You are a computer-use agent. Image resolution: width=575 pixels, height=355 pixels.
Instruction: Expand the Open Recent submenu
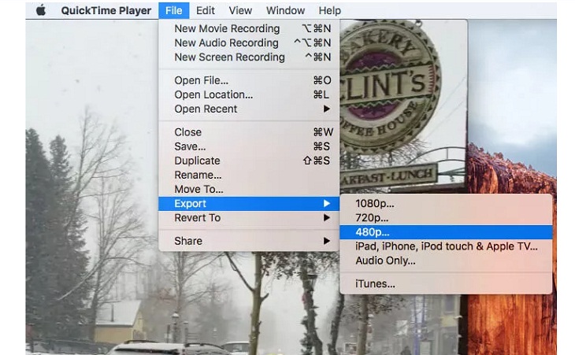tap(249, 109)
